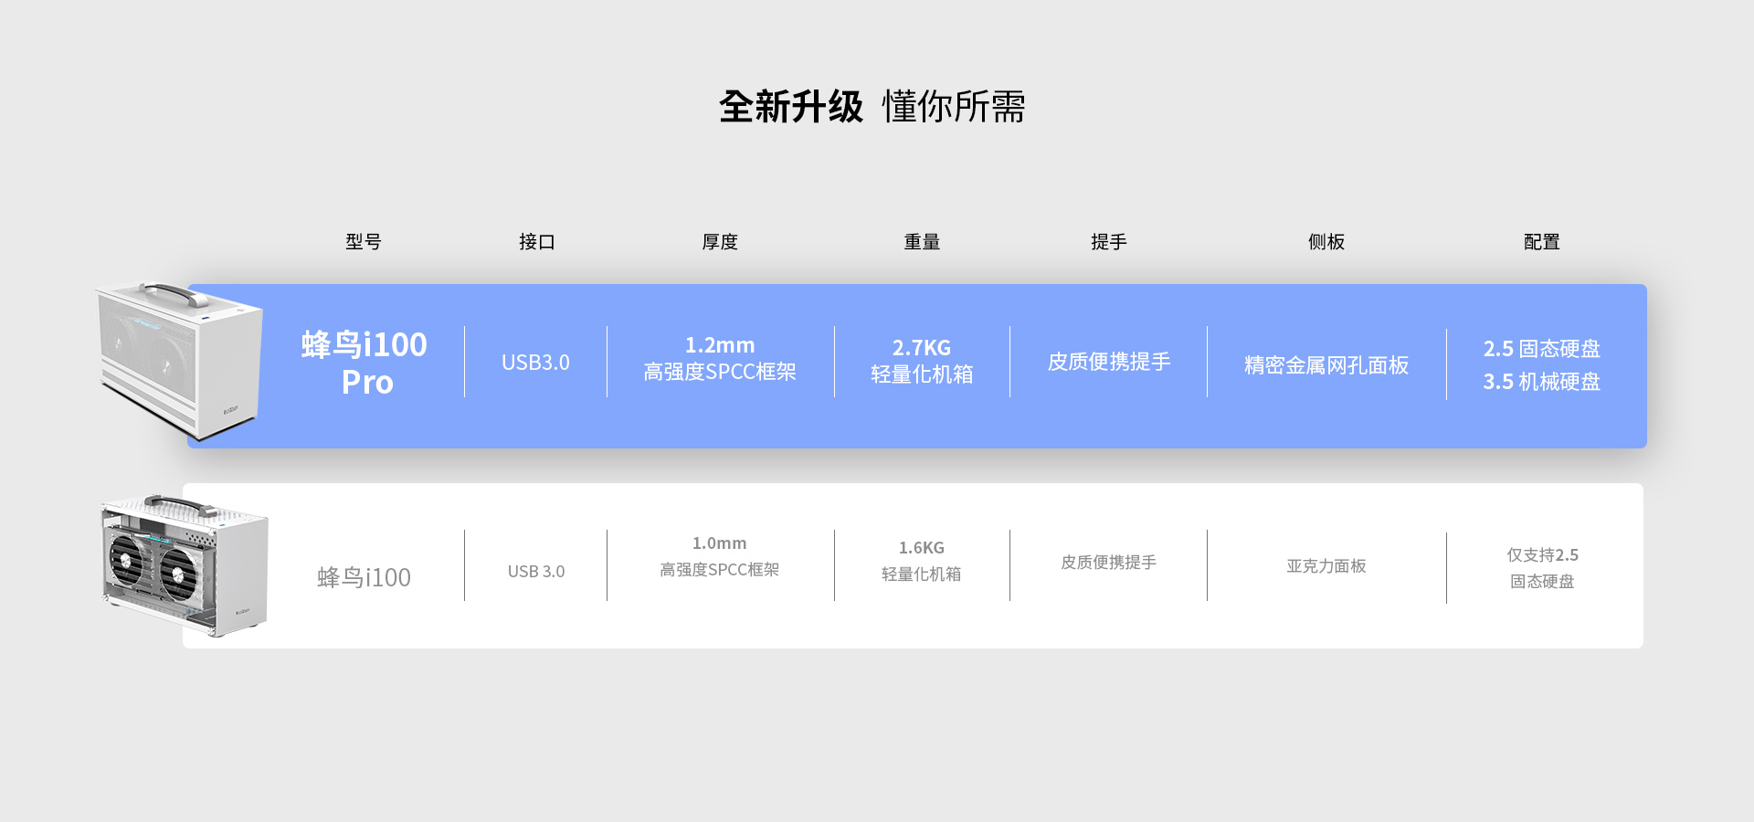Select the 蜂鸟i100 Pro model name

pos(365,363)
